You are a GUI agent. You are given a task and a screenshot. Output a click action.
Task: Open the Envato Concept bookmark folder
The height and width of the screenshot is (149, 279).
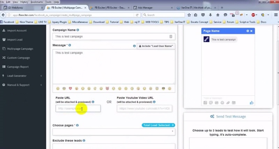click(197, 22)
